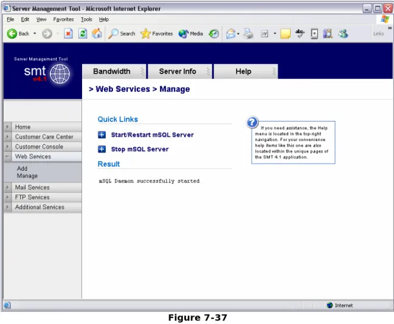Image resolution: width=394 pixels, height=324 pixels.
Task: Click the Start/Restart mSQL Server link
Action: pyautogui.click(x=152, y=135)
